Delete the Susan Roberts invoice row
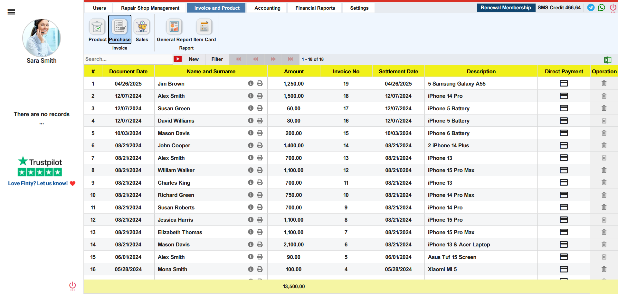Screen dimensions: 618x294 [604, 207]
